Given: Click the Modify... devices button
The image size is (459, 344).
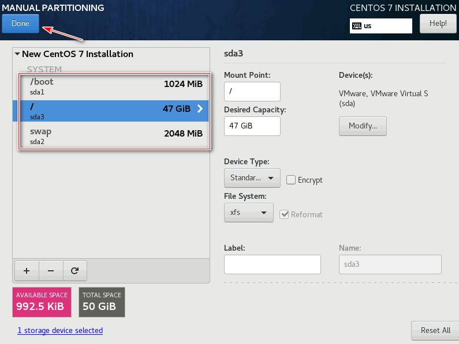Looking at the screenshot, I should click(x=363, y=126).
